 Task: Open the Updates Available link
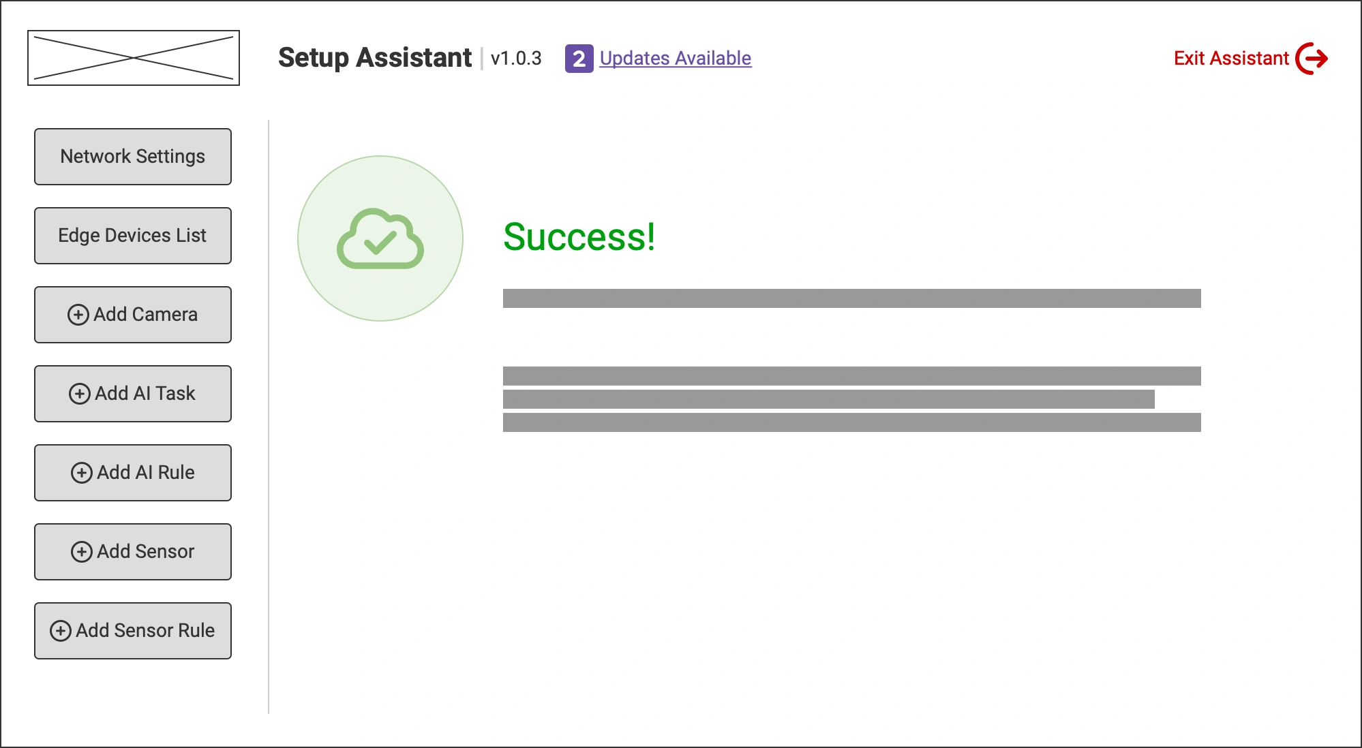[x=674, y=59]
